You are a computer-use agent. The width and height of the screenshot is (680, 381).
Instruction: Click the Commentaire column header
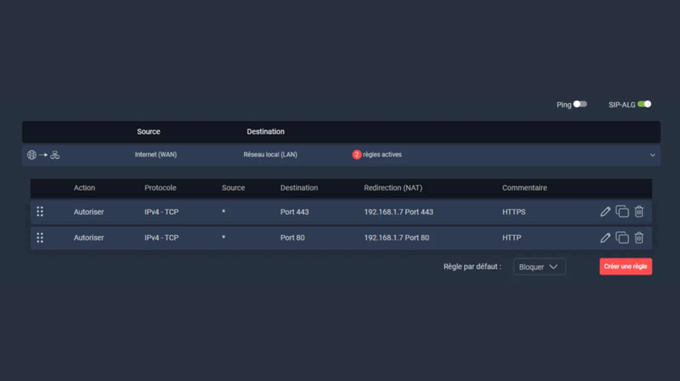(524, 188)
